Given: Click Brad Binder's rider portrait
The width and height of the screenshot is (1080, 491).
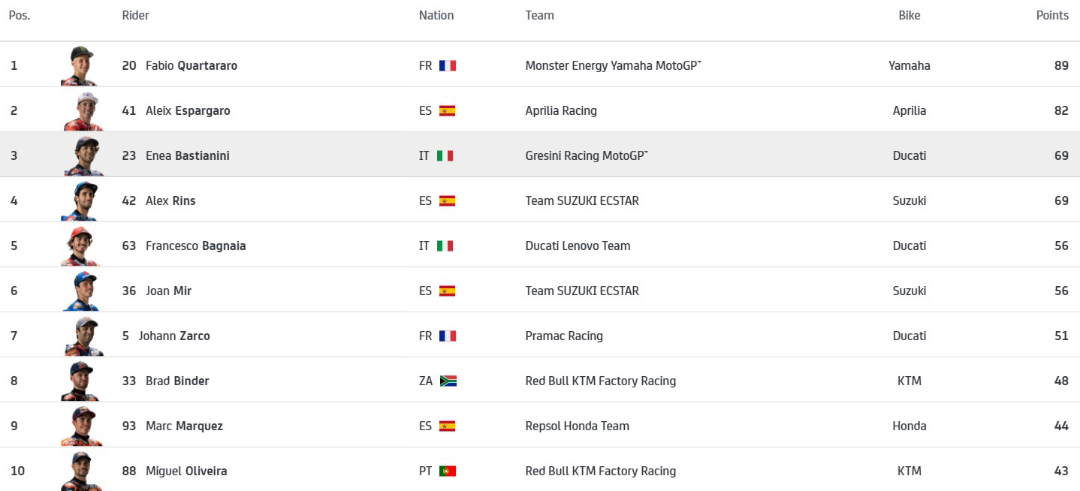Looking at the screenshot, I should pyautogui.click(x=79, y=381).
